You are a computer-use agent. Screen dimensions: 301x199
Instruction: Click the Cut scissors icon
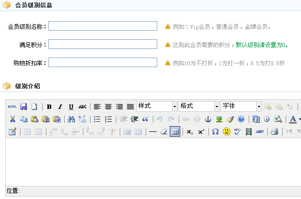[x=12, y=119]
